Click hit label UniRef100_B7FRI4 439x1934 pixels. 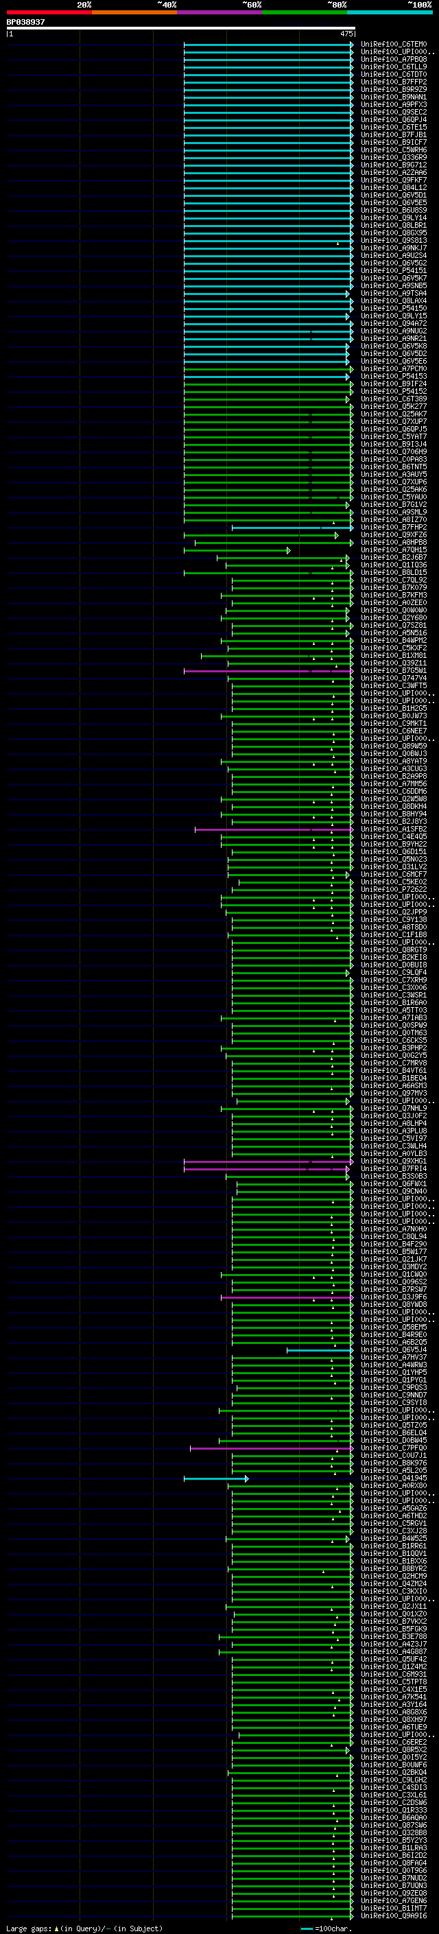393,1169
